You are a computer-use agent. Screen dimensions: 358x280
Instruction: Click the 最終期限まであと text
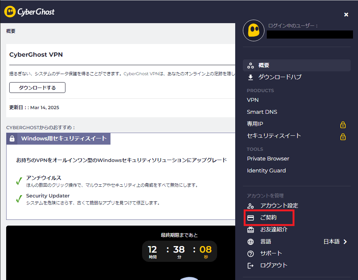pos(179,235)
